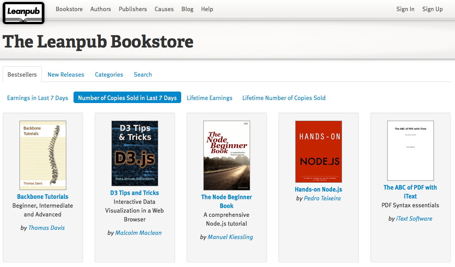Open the Categories tab
The image size is (455, 267).
pos(109,75)
